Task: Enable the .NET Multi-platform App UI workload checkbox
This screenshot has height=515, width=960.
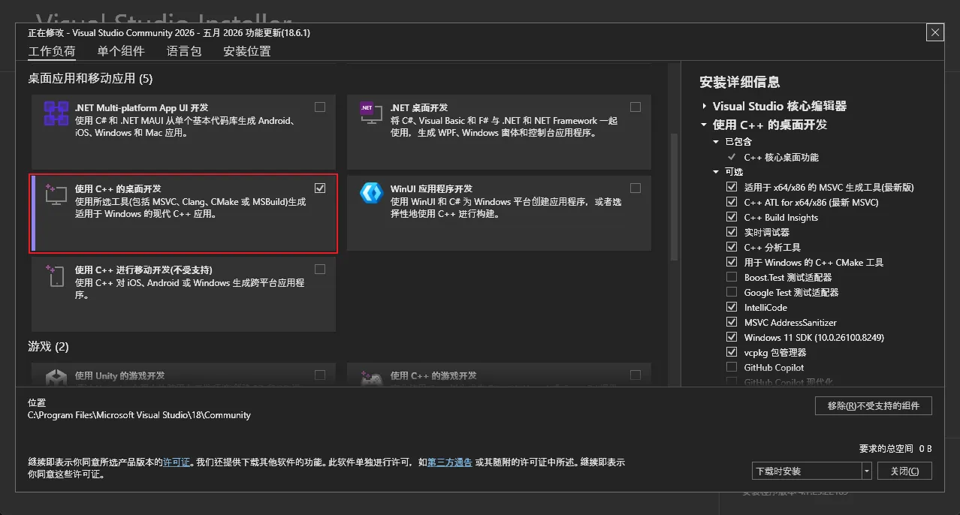Action: click(x=320, y=107)
